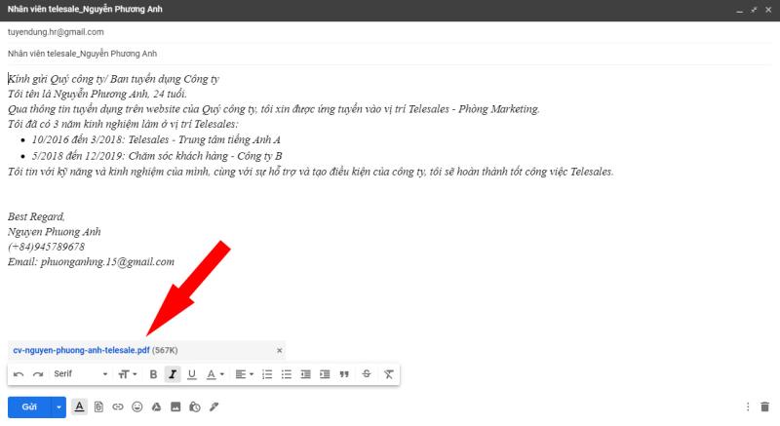
Task: Open more send options arrow
Action: tap(58, 407)
